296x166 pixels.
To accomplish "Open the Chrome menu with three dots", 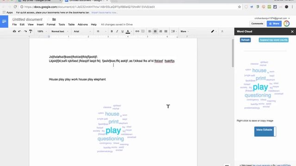I will pos(292,7).
